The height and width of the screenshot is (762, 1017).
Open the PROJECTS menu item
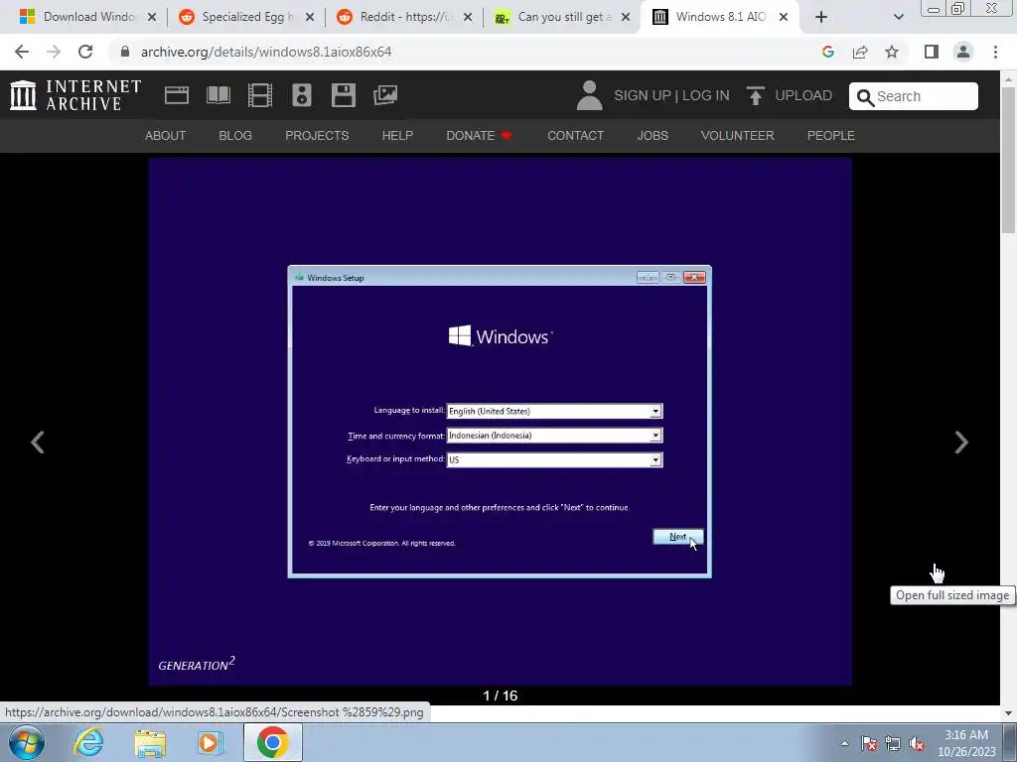tap(317, 135)
